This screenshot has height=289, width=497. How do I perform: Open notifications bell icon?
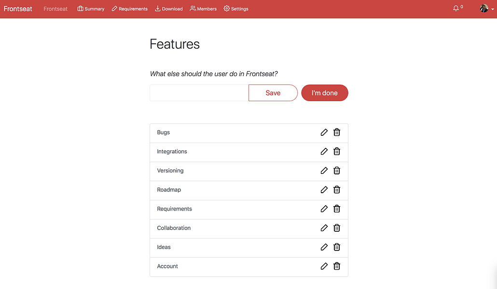point(456,9)
